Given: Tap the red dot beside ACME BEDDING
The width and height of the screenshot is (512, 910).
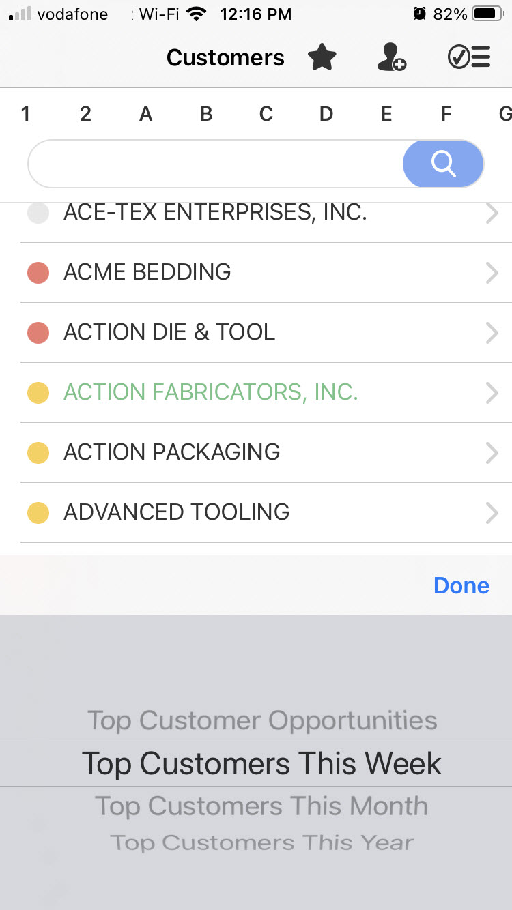Looking at the screenshot, I should 38,273.
